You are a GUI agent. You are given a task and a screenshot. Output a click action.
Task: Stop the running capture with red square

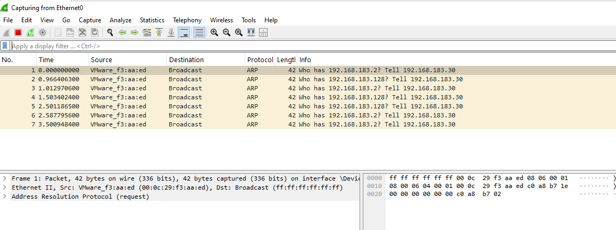tap(18, 32)
